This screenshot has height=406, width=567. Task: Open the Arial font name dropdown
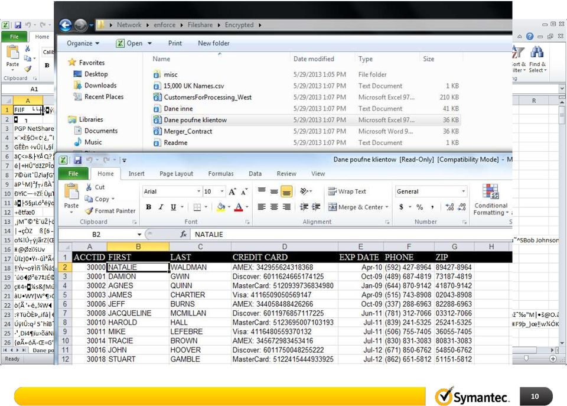click(x=198, y=191)
